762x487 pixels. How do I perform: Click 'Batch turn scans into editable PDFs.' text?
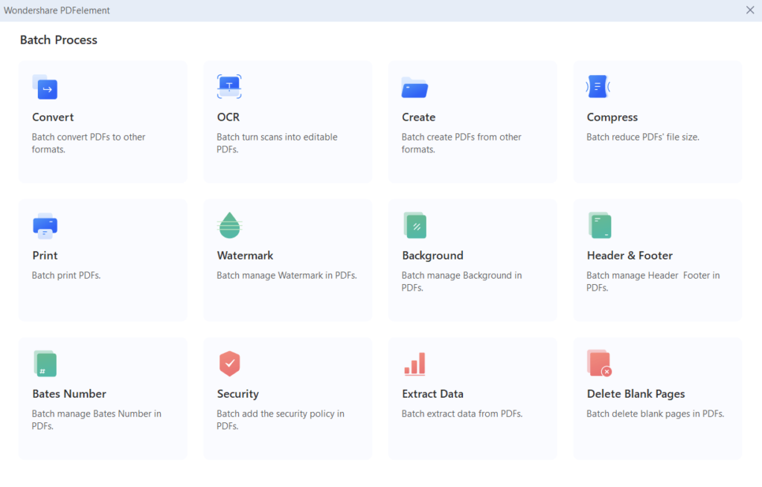coord(277,143)
